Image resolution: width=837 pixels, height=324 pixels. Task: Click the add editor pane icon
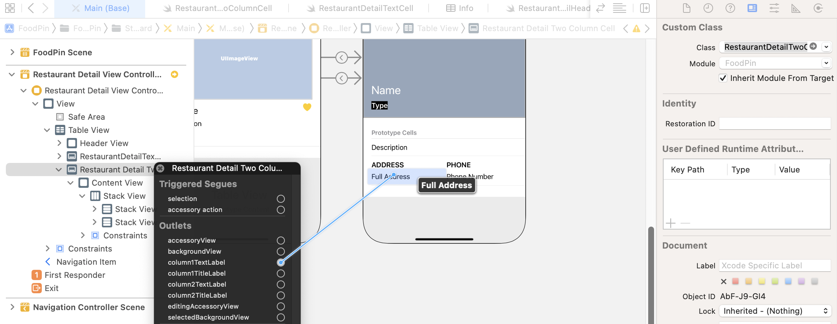(x=645, y=8)
